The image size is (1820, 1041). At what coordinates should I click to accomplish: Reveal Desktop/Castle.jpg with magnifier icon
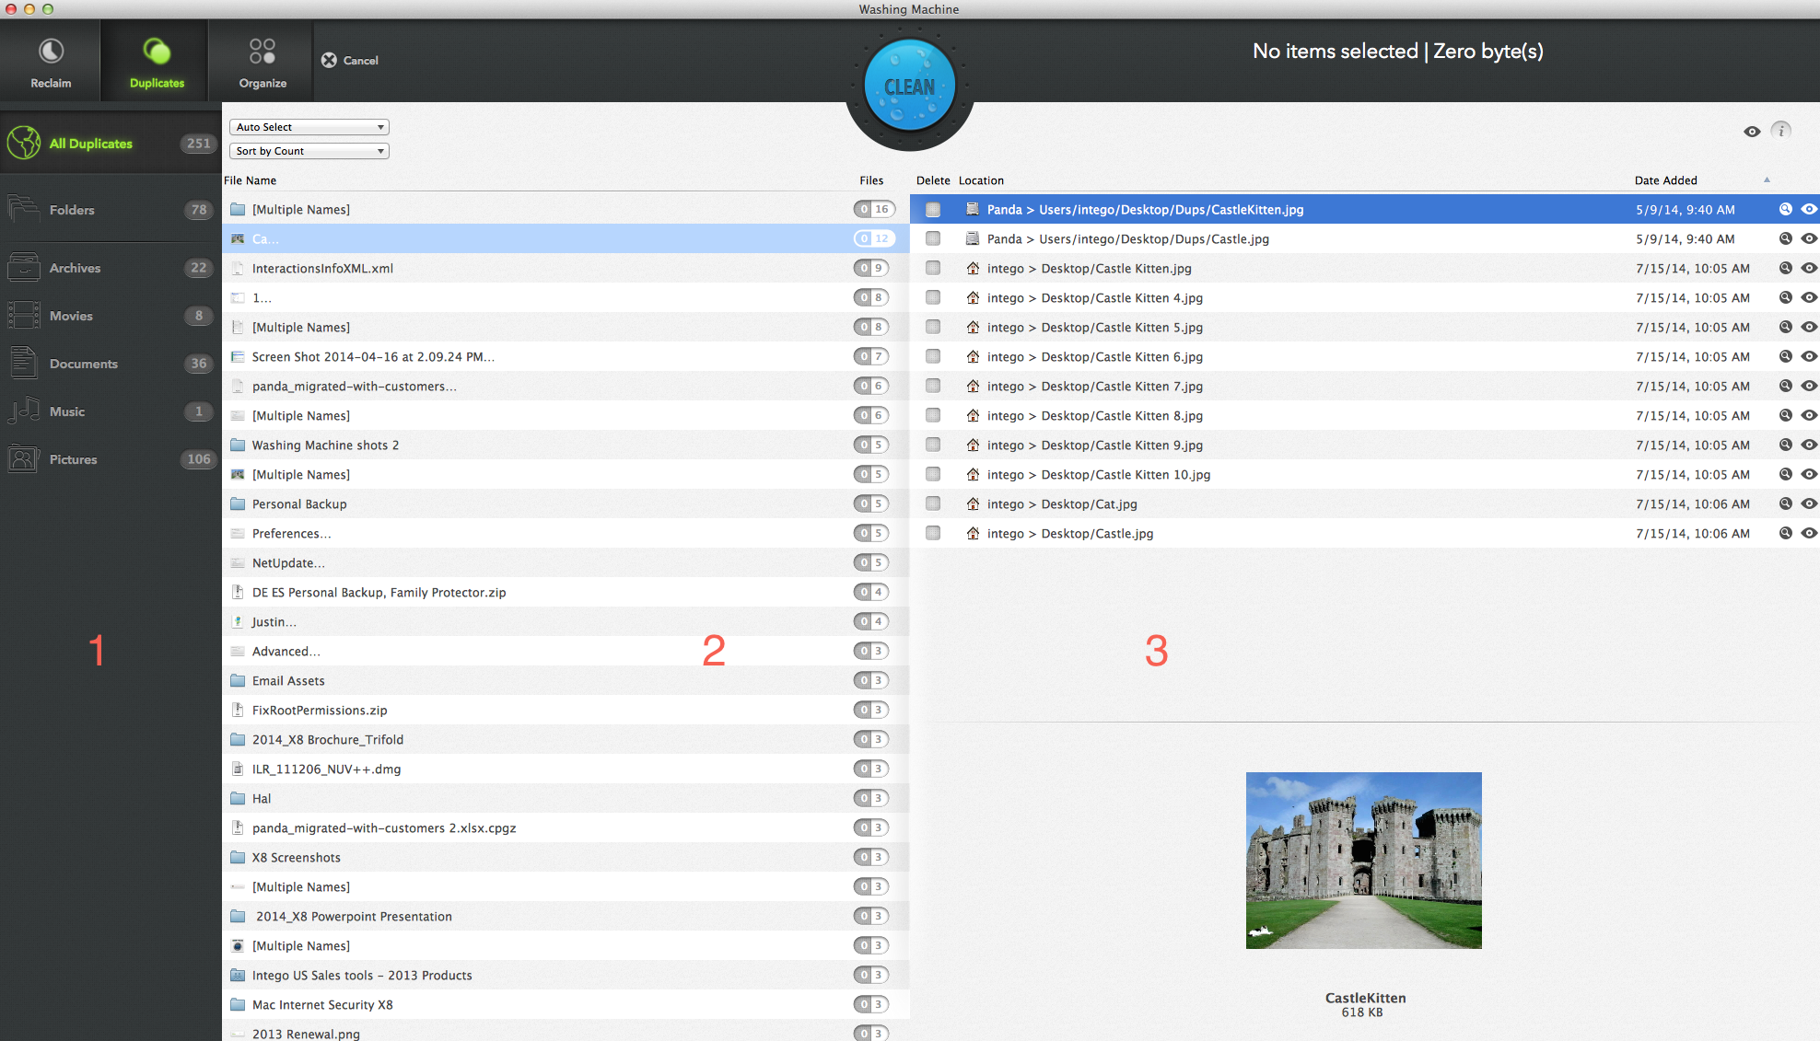(1785, 533)
